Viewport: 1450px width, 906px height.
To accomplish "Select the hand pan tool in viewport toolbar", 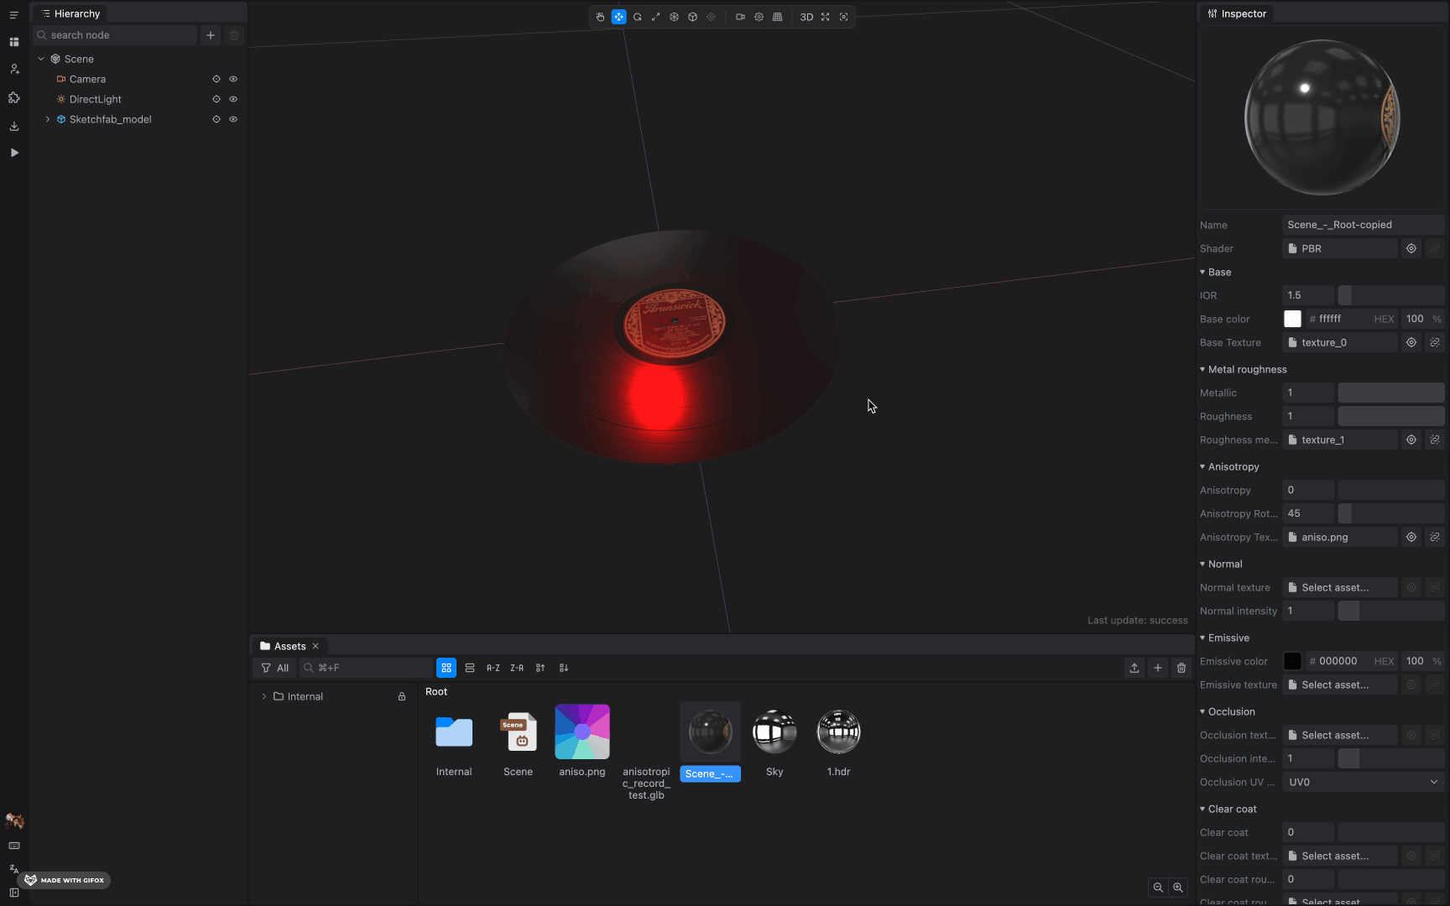I will [600, 17].
